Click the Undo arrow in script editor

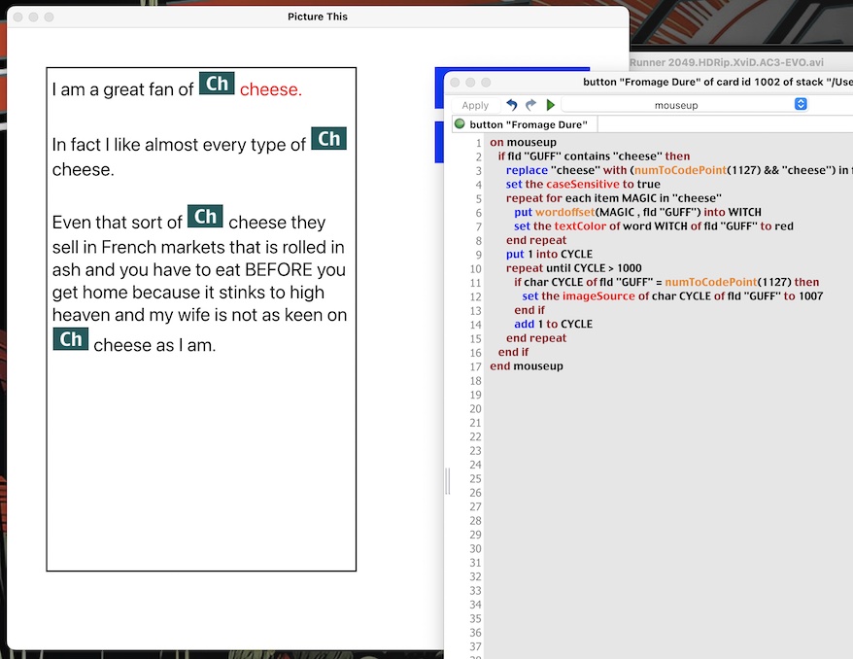click(x=512, y=105)
